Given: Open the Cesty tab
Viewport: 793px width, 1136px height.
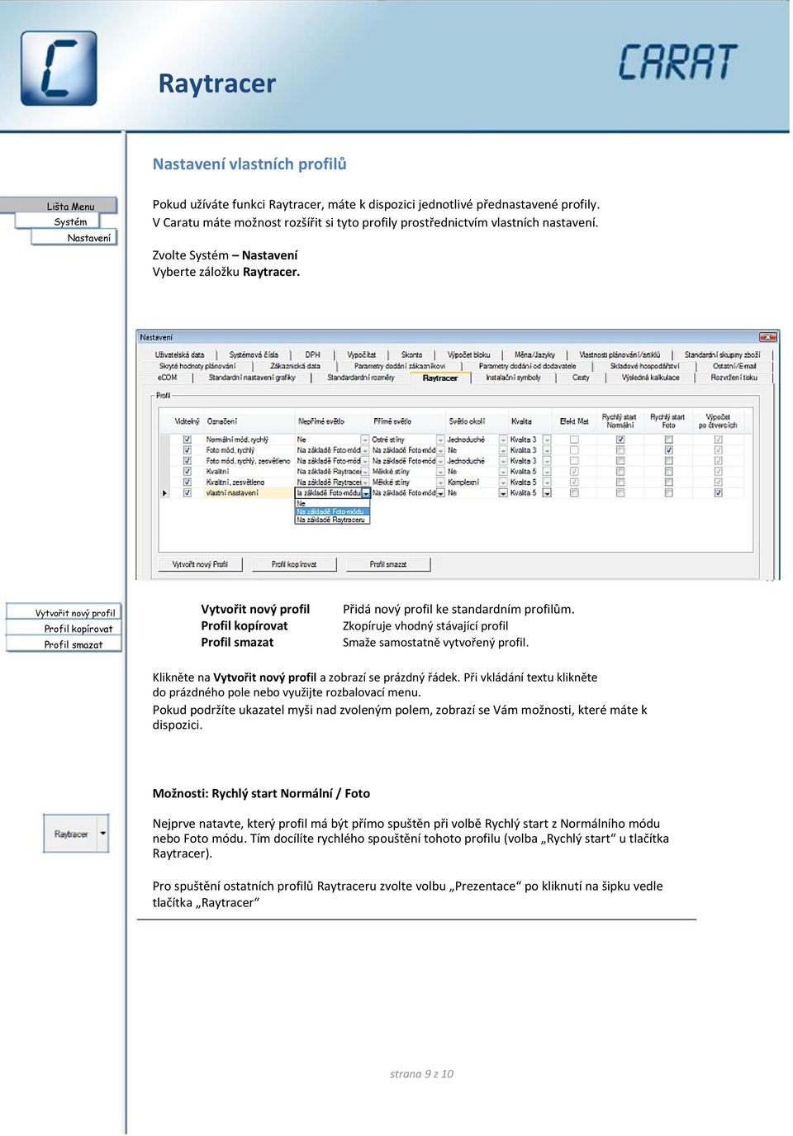Looking at the screenshot, I should pyautogui.click(x=581, y=378).
